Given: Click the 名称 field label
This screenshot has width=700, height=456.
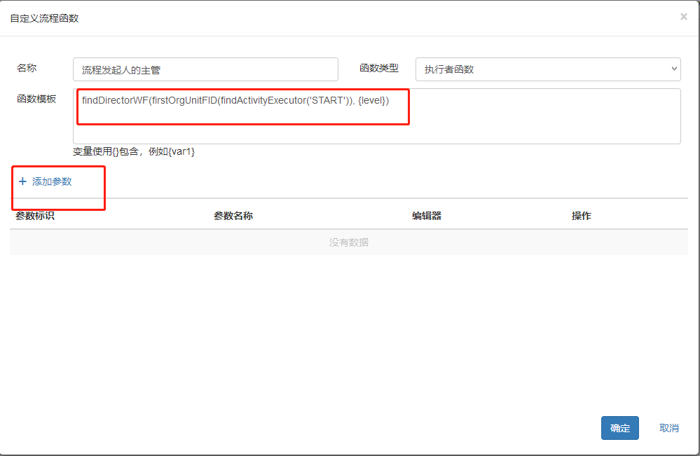Looking at the screenshot, I should point(27,68).
